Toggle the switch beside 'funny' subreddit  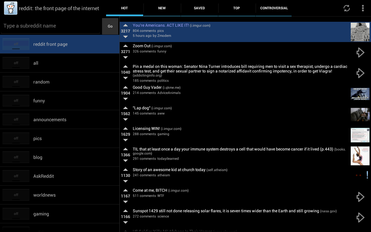pyautogui.click(x=16, y=101)
